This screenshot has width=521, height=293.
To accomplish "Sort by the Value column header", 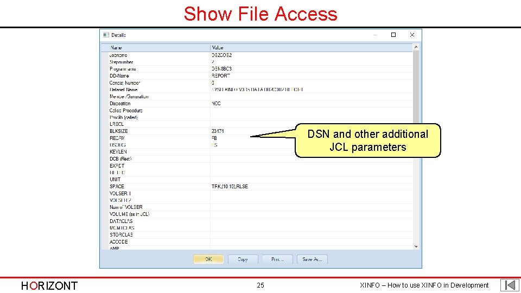I will [312, 48].
